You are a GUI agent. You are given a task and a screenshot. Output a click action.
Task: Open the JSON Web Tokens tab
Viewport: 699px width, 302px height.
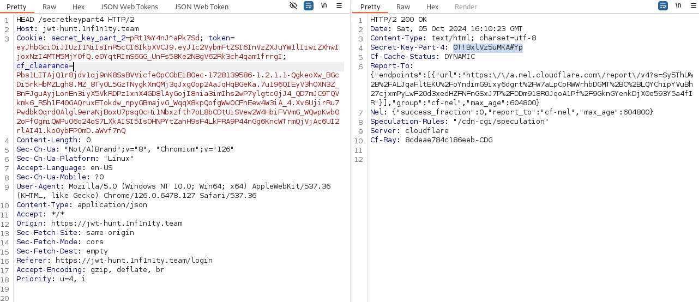[129, 7]
